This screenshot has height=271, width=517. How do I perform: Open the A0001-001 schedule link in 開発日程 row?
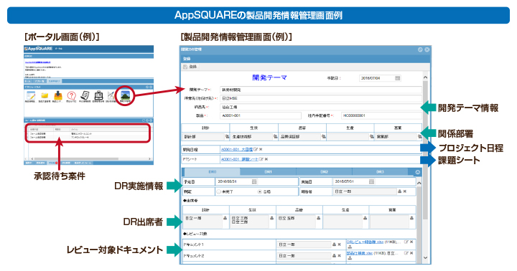[x=237, y=150]
